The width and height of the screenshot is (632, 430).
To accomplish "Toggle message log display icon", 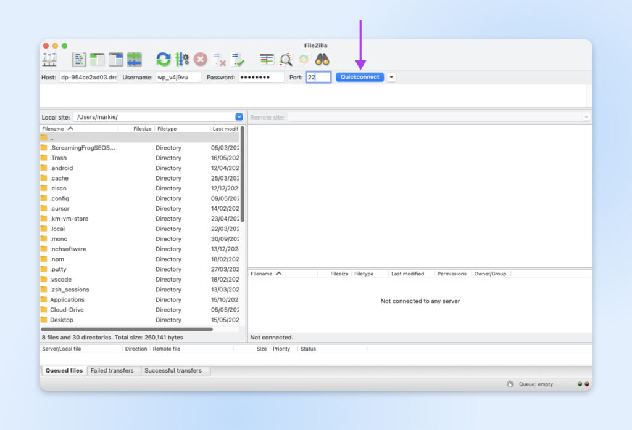I will click(x=79, y=59).
